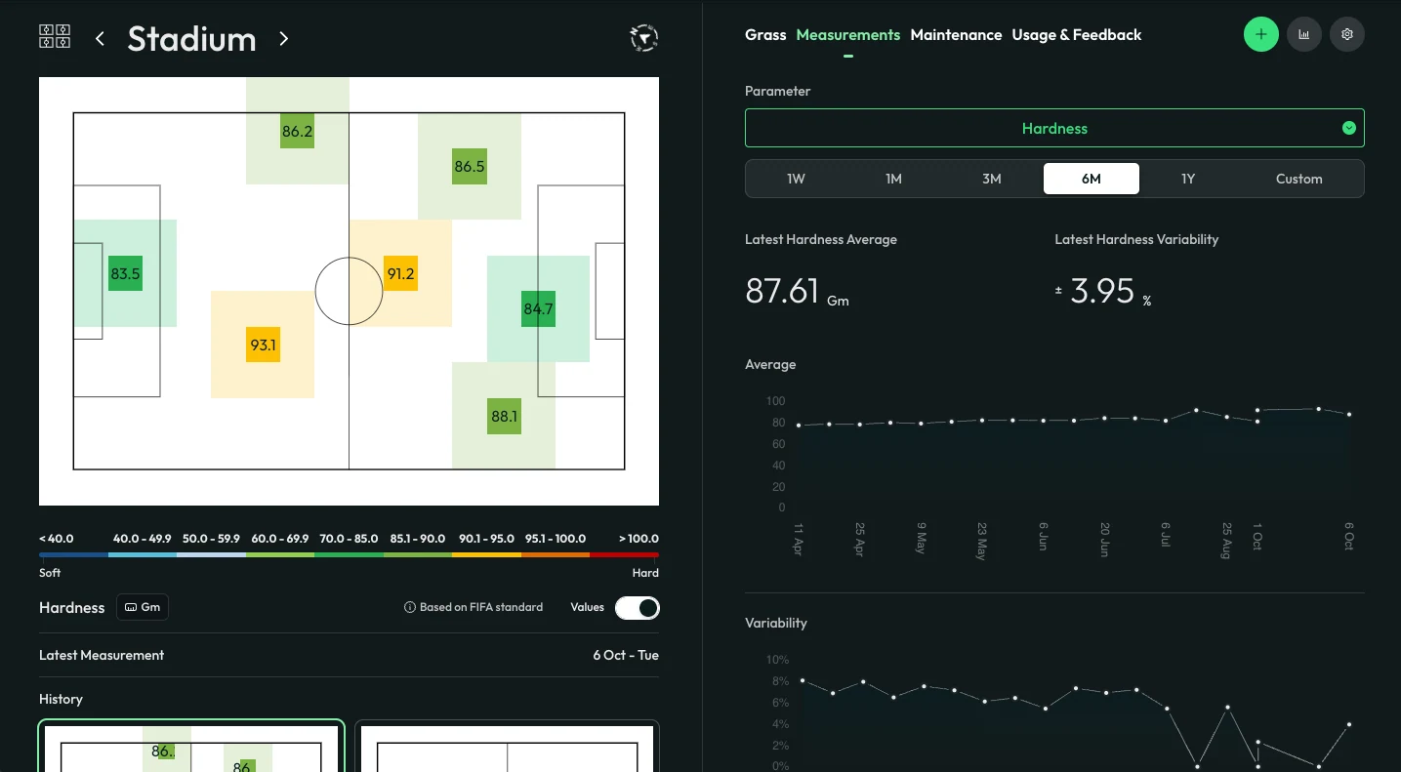Open the pitch grid overview icon
Screen dimensions: 1401x772
[54, 37]
